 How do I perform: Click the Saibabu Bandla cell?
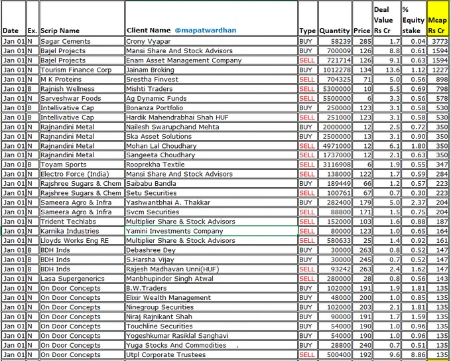click(x=212, y=183)
